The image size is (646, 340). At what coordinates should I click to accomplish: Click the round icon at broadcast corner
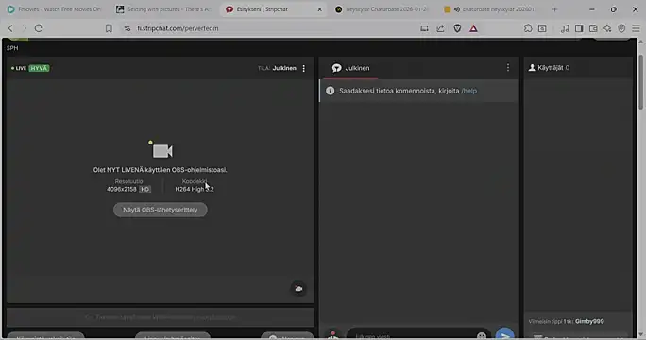point(298,288)
